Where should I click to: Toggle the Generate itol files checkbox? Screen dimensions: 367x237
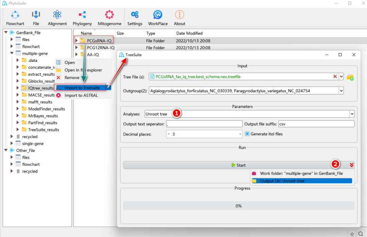(x=247, y=134)
